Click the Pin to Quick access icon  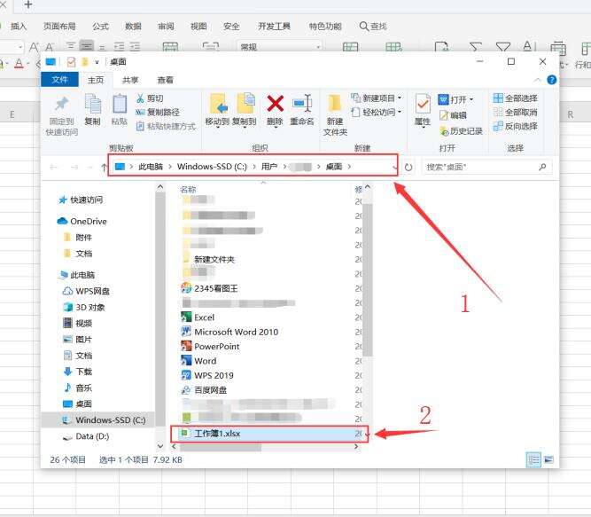click(62, 105)
